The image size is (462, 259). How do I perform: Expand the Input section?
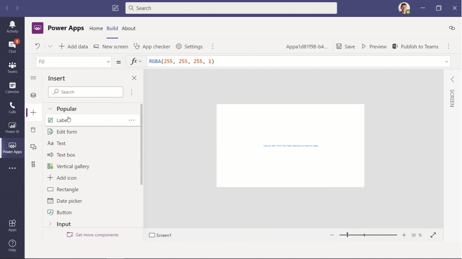(50, 224)
